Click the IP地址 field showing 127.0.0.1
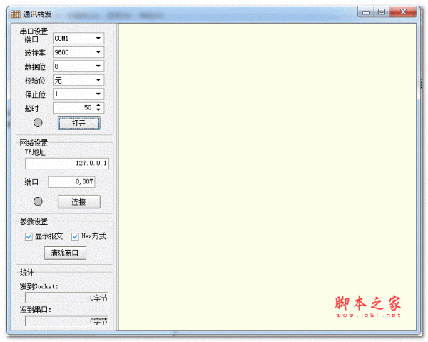The image size is (428, 342). tap(67, 163)
